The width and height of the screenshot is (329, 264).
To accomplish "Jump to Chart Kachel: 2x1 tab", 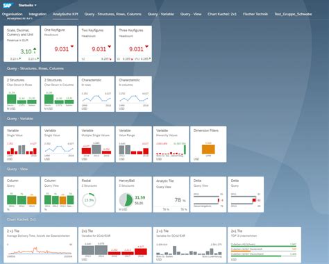I will tap(222, 14).
